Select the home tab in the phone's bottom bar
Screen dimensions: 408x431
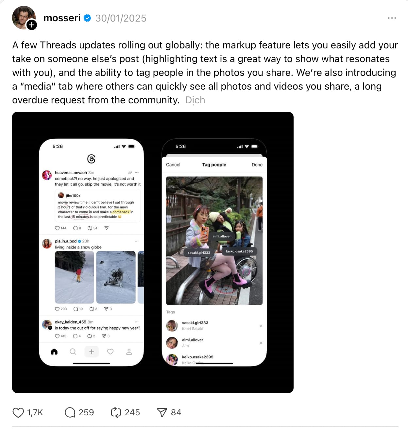click(54, 352)
